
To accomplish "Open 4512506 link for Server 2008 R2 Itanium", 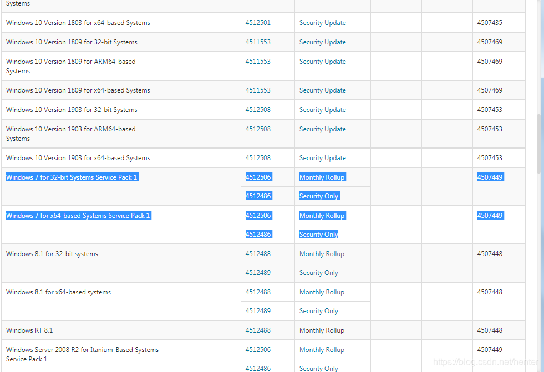I will (258, 349).
